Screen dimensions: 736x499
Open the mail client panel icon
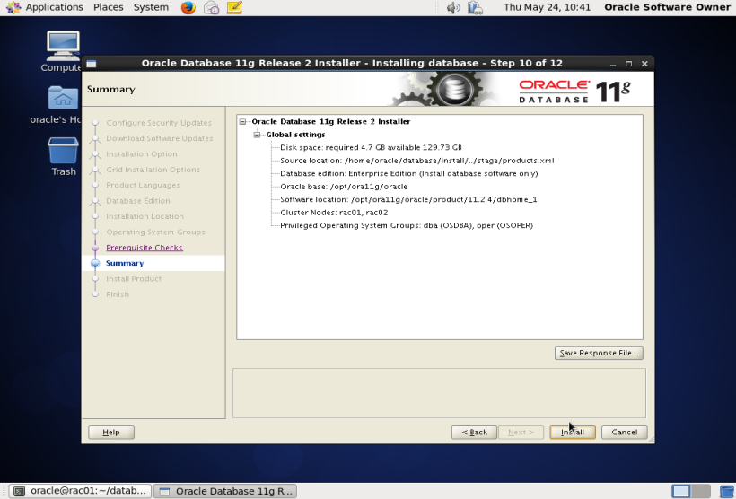pyautogui.click(x=211, y=7)
